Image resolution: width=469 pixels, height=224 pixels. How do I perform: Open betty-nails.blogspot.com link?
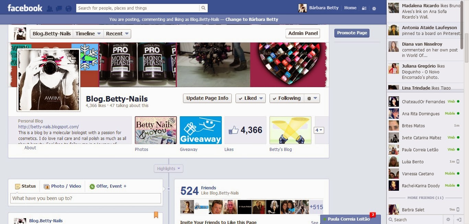(48, 127)
